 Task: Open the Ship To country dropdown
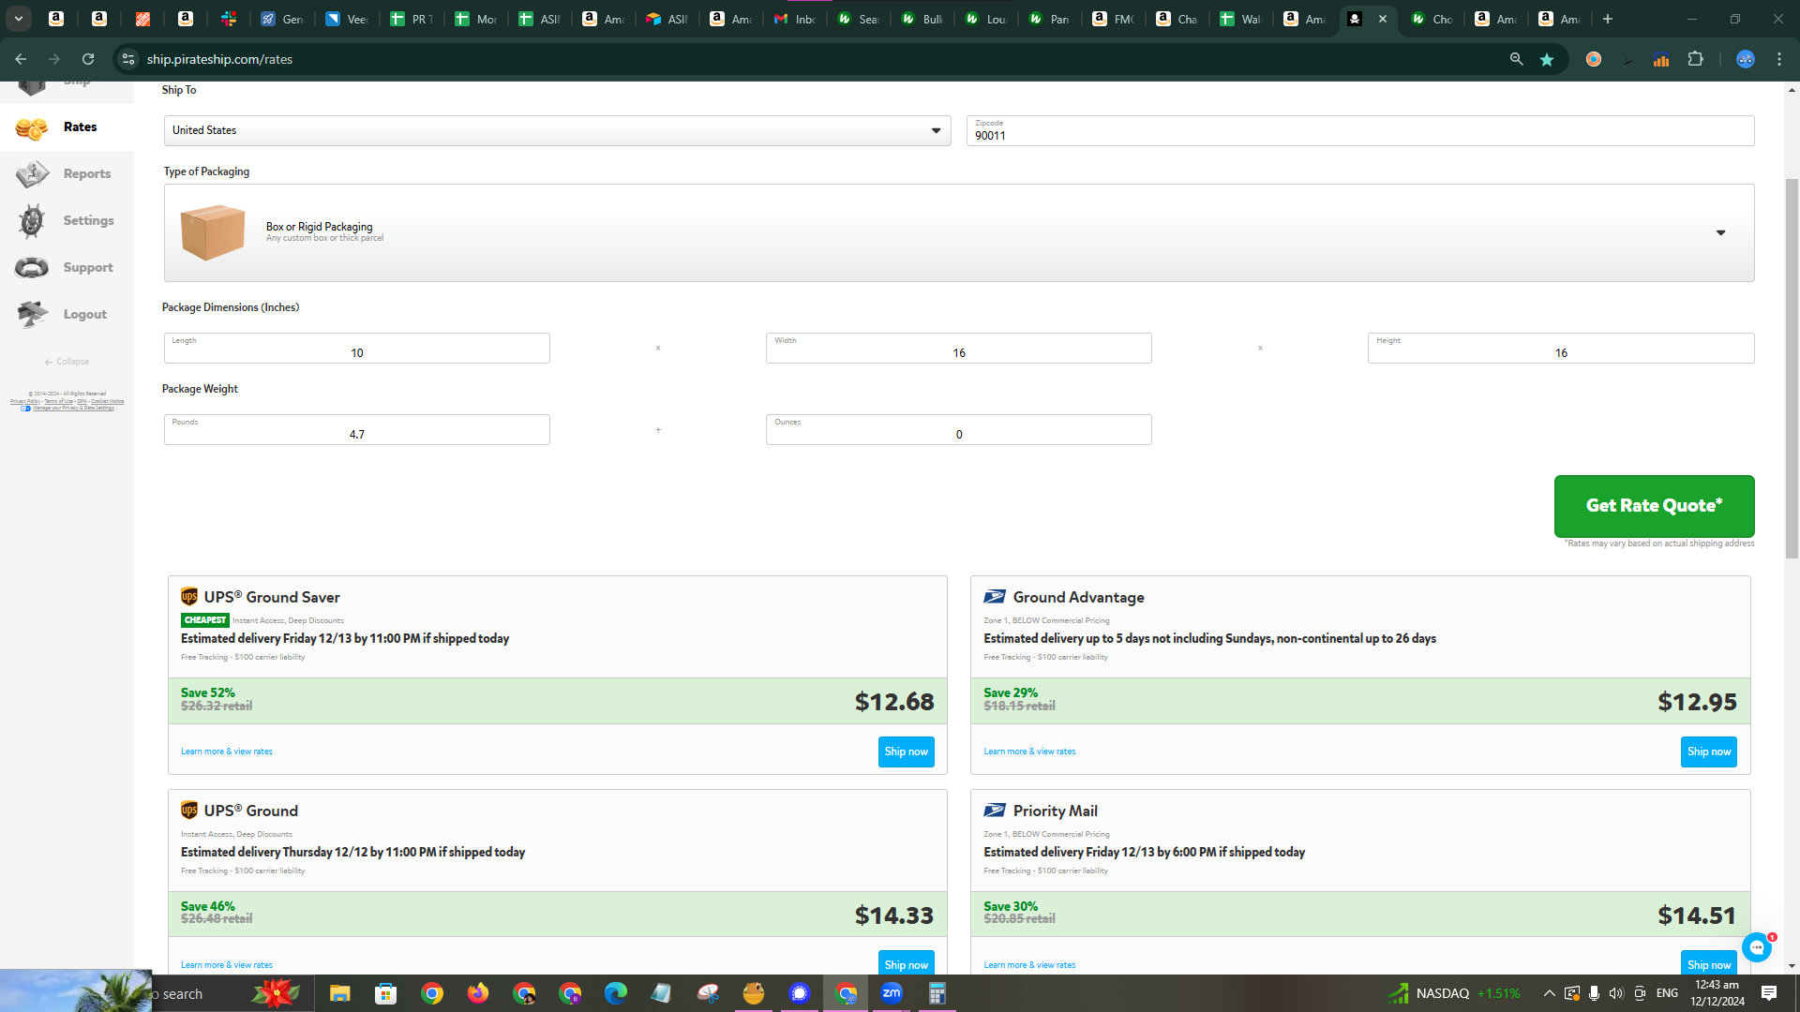coord(557,130)
